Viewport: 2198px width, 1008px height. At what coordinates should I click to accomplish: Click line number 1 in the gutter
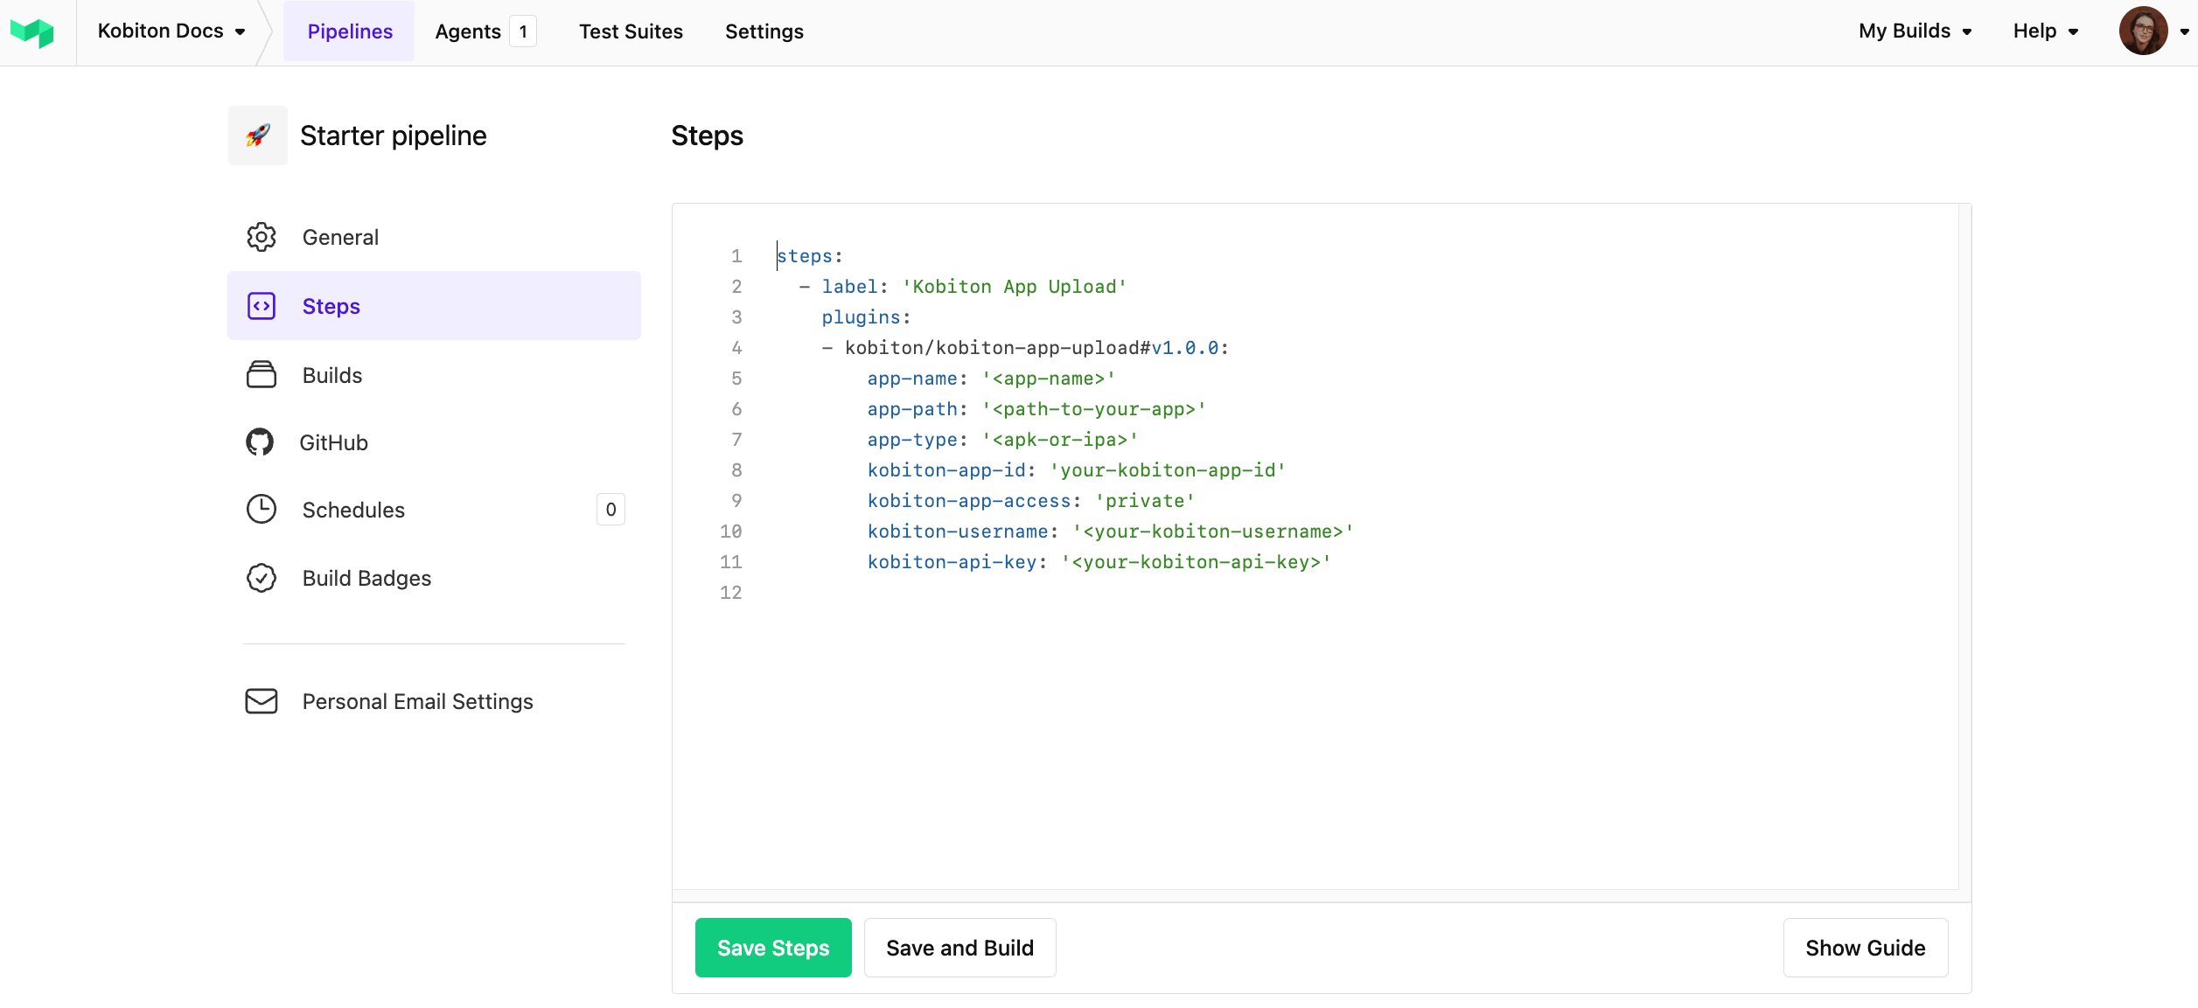coord(736,256)
